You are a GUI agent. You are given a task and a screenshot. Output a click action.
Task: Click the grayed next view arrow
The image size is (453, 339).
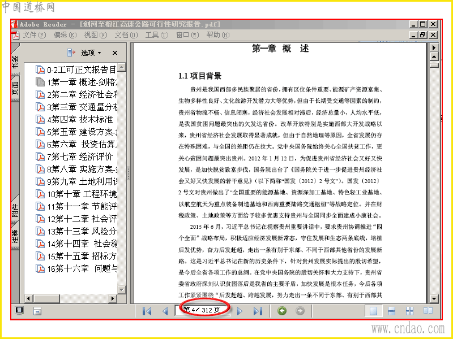click(300, 311)
